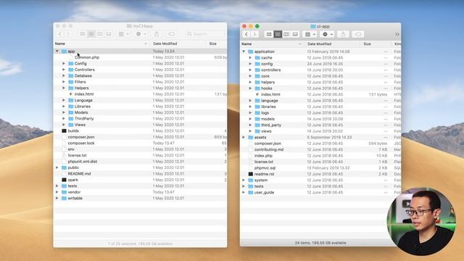Switch myCI4app window to gallery view
This screenshot has width=464, height=261.
coord(109,34)
